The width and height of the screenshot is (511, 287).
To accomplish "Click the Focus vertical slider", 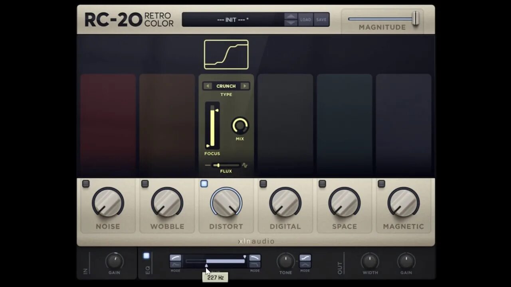I will (212, 126).
